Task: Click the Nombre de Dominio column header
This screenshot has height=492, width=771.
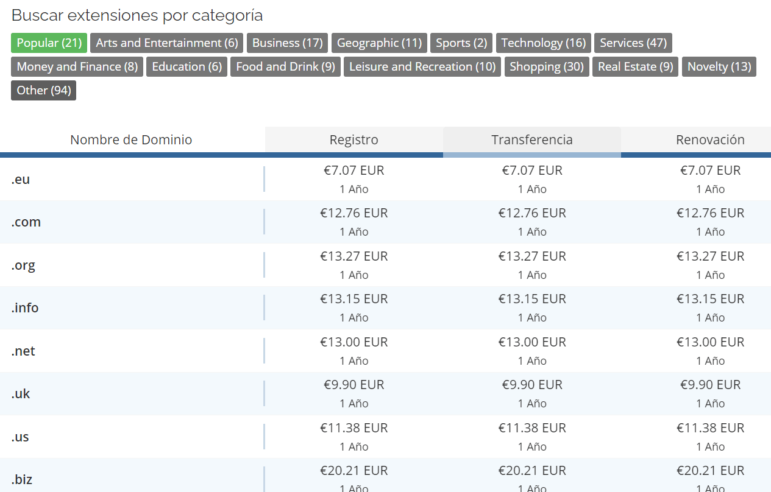Action: (131, 139)
